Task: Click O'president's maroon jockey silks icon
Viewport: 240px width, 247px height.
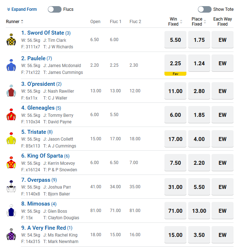Action: click(x=11, y=91)
